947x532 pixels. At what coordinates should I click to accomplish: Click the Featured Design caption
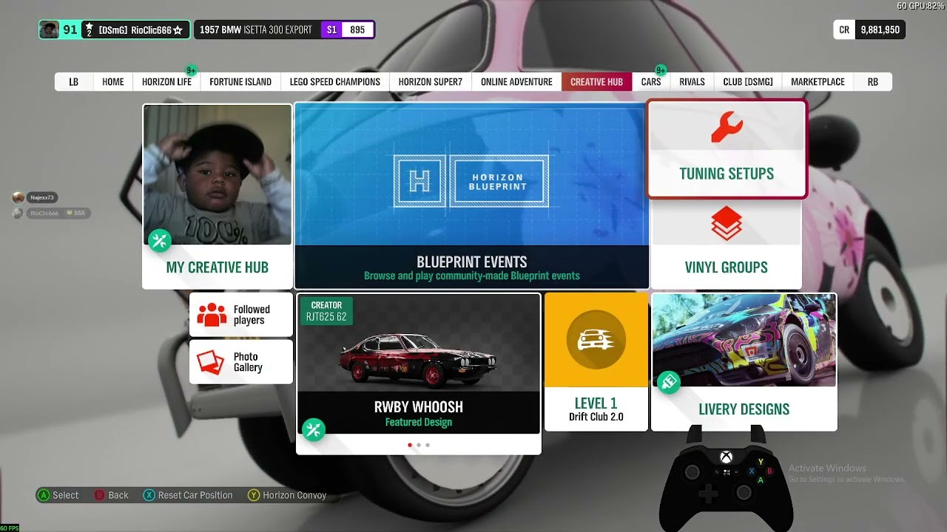coord(419,423)
